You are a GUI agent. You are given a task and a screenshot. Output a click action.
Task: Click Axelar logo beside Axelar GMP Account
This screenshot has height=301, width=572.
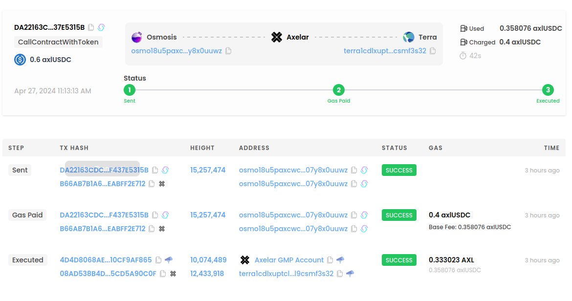(x=245, y=260)
